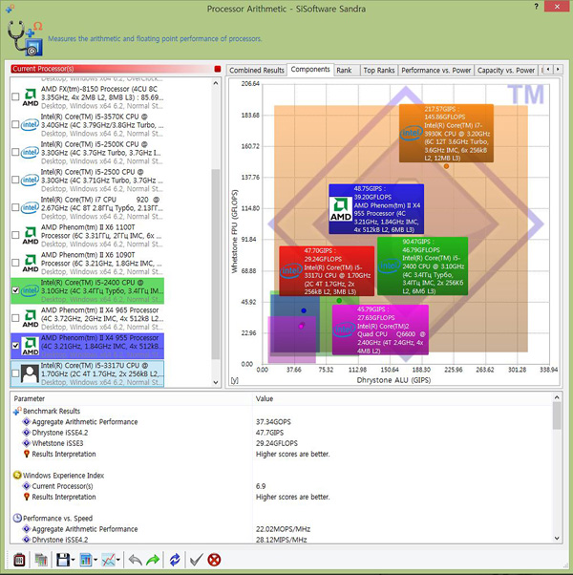
Task: Click the results panel scrollbar thumb
Action: pyautogui.click(x=557, y=415)
